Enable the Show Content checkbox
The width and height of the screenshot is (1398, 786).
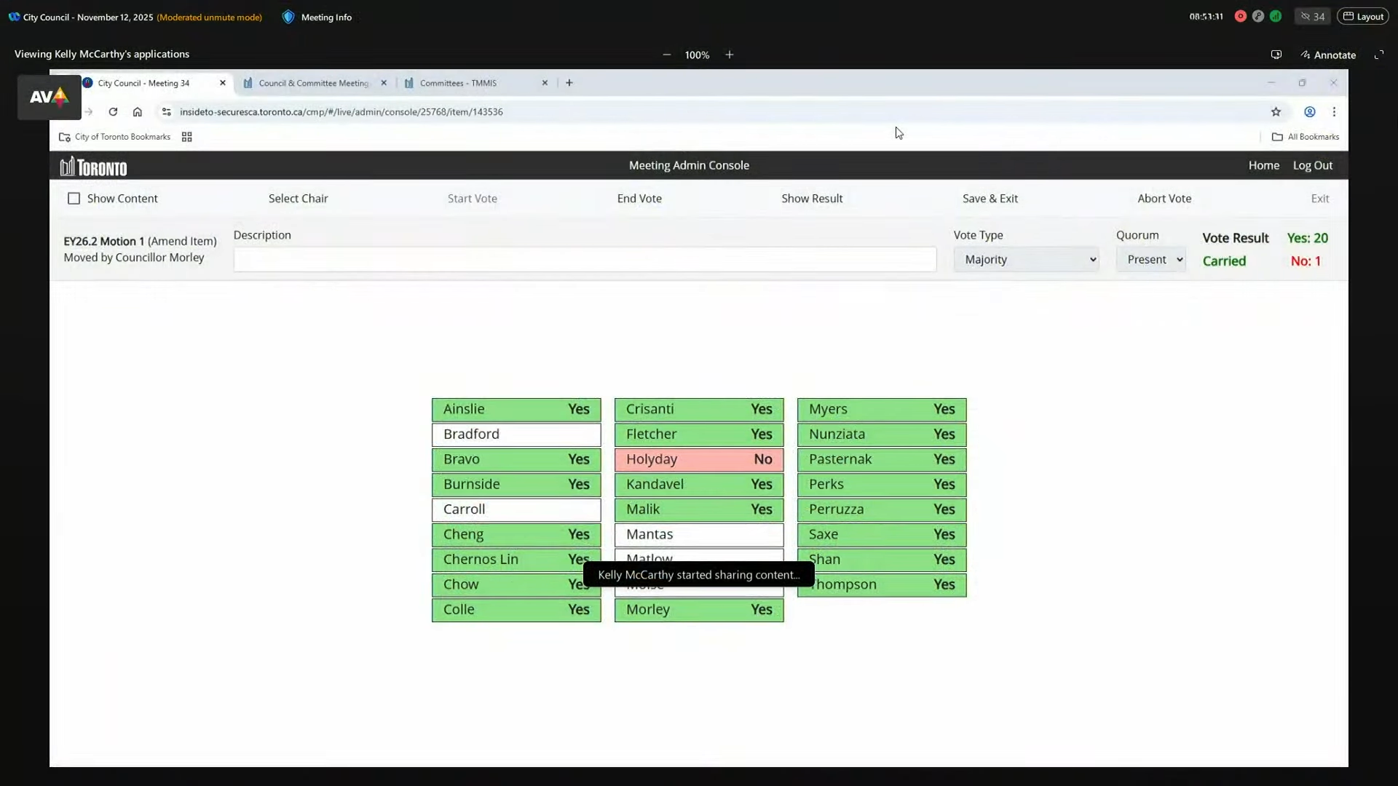[x=74, y=198]
